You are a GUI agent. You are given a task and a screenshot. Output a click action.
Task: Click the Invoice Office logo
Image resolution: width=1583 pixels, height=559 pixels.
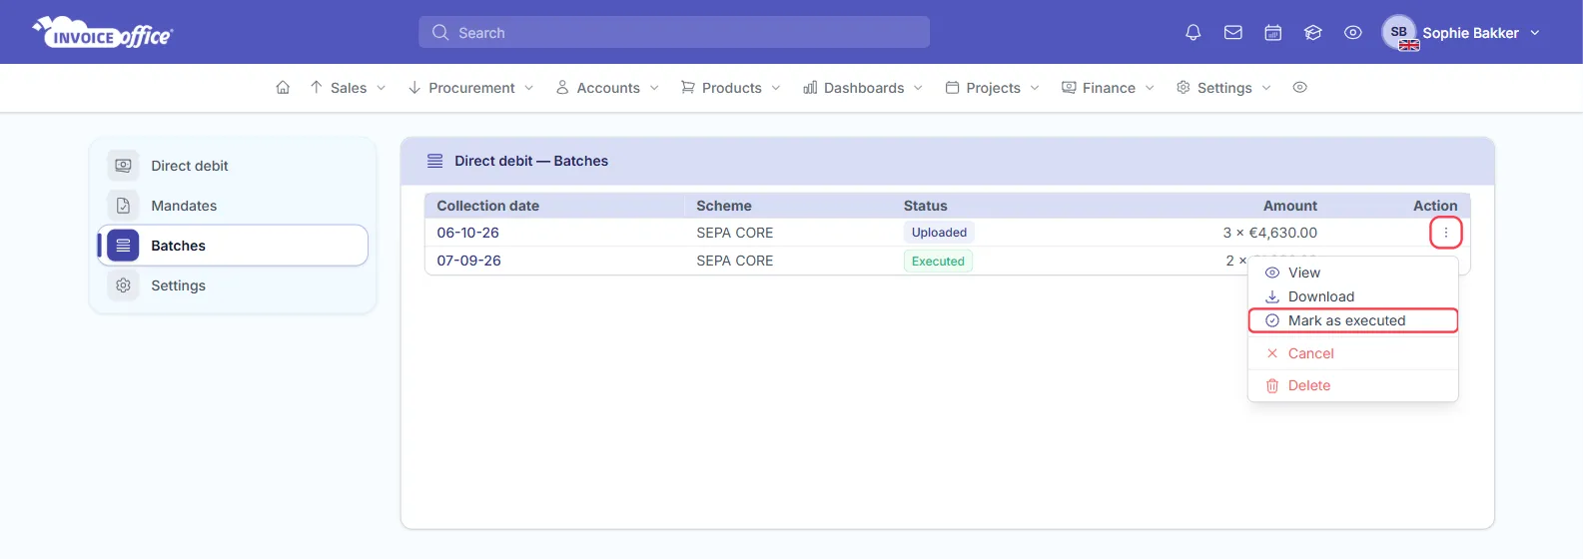coord(103,33)
